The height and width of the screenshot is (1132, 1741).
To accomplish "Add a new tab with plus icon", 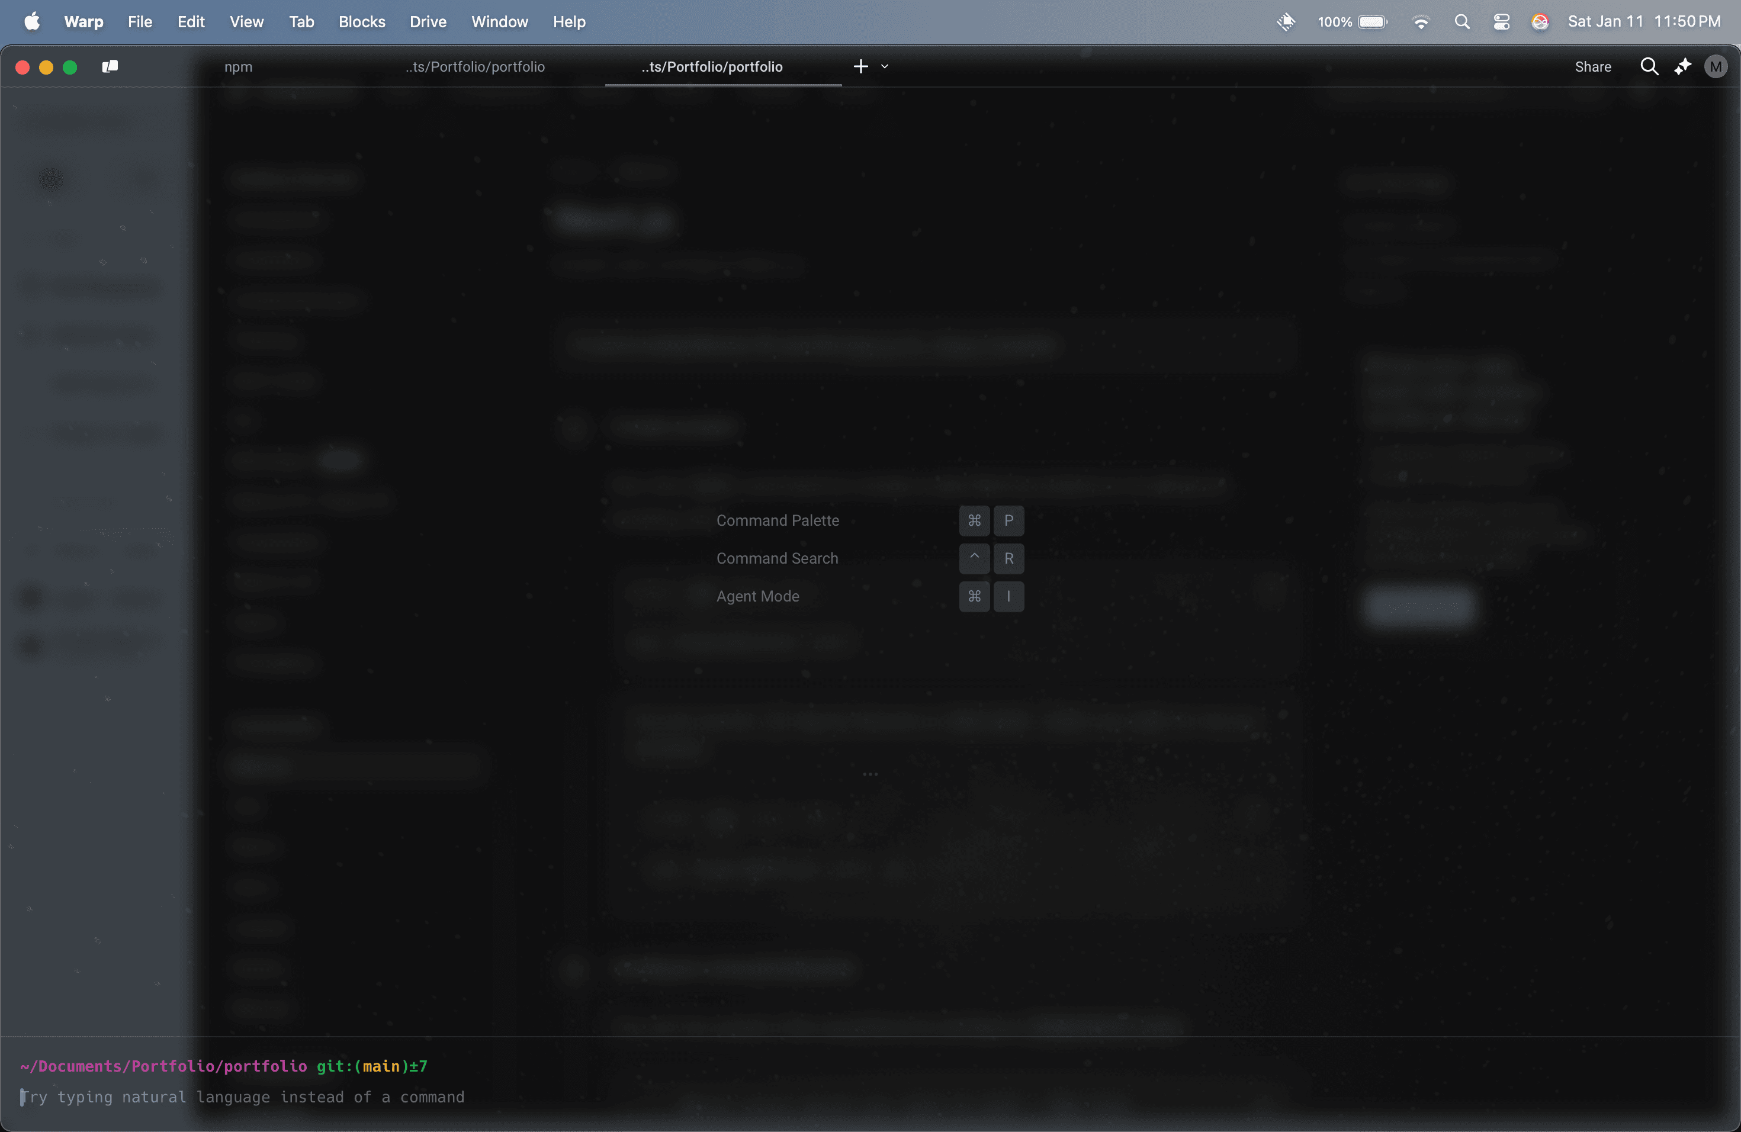I will point(861,66).
